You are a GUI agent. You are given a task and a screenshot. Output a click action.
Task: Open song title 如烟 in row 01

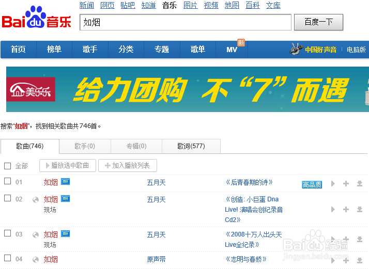click(x=51, y=182)
